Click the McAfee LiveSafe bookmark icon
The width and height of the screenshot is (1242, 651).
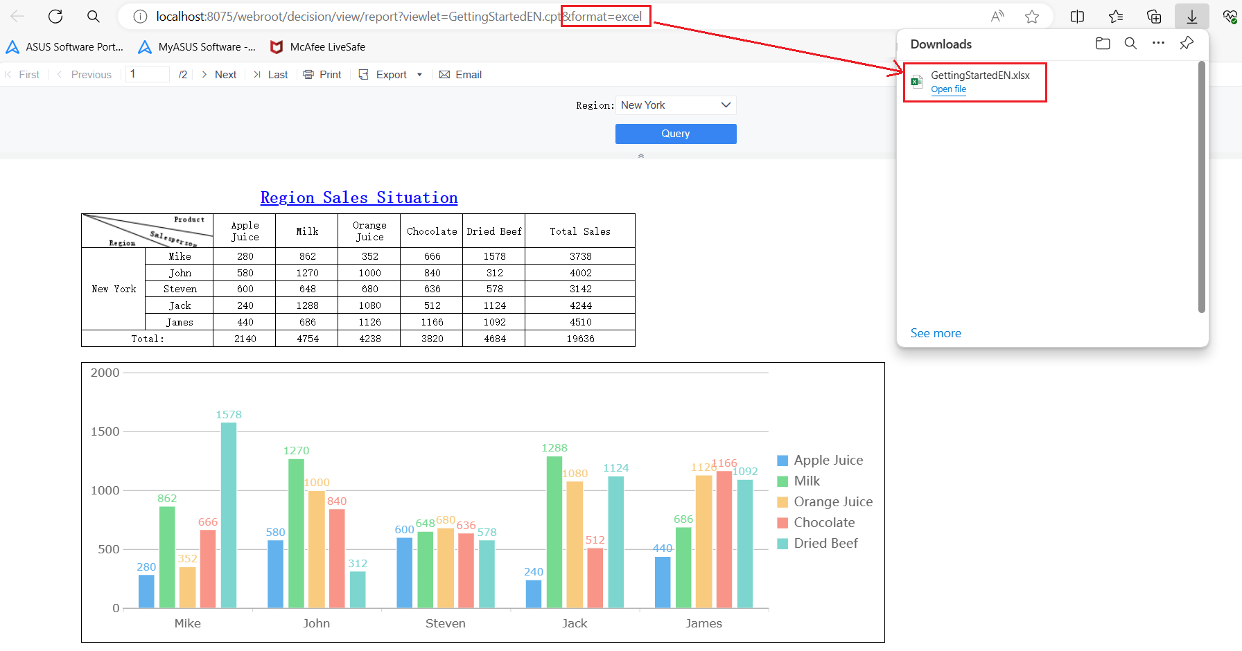[x=277, y=46]
